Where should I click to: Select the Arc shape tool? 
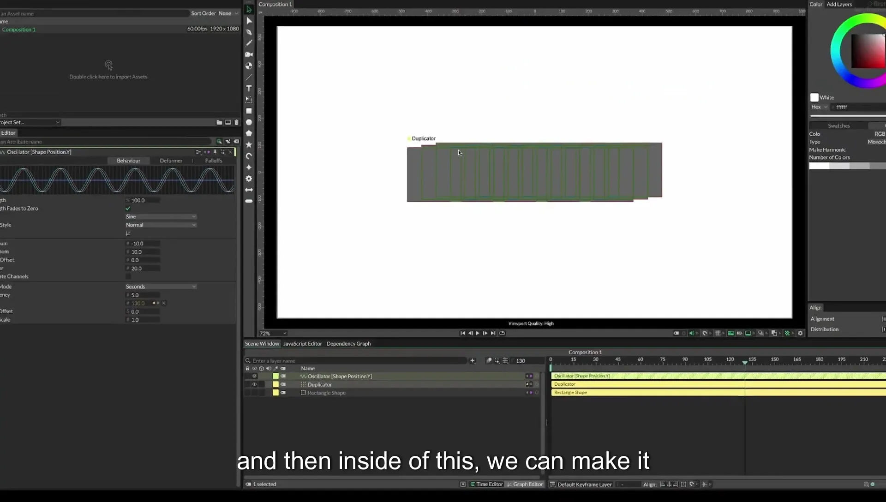(x=249, y=156)
